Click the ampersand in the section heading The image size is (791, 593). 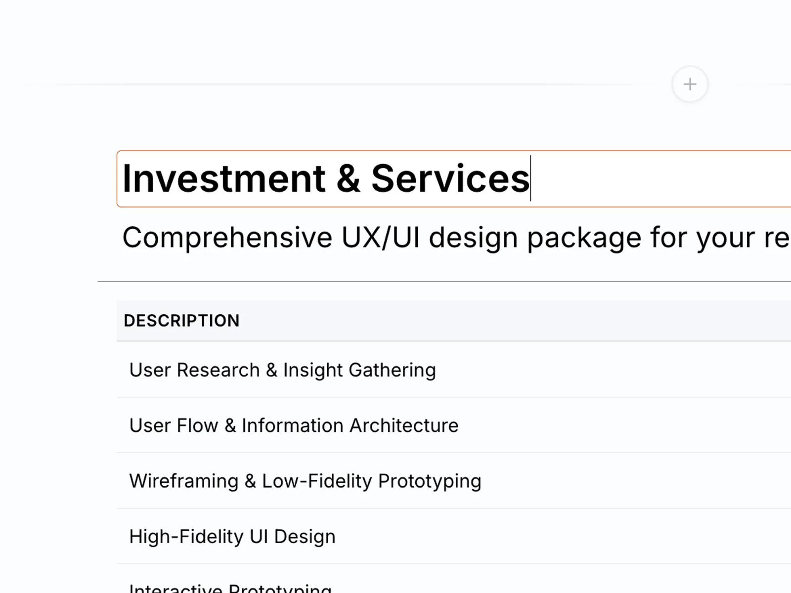click(x=348, y=179)
